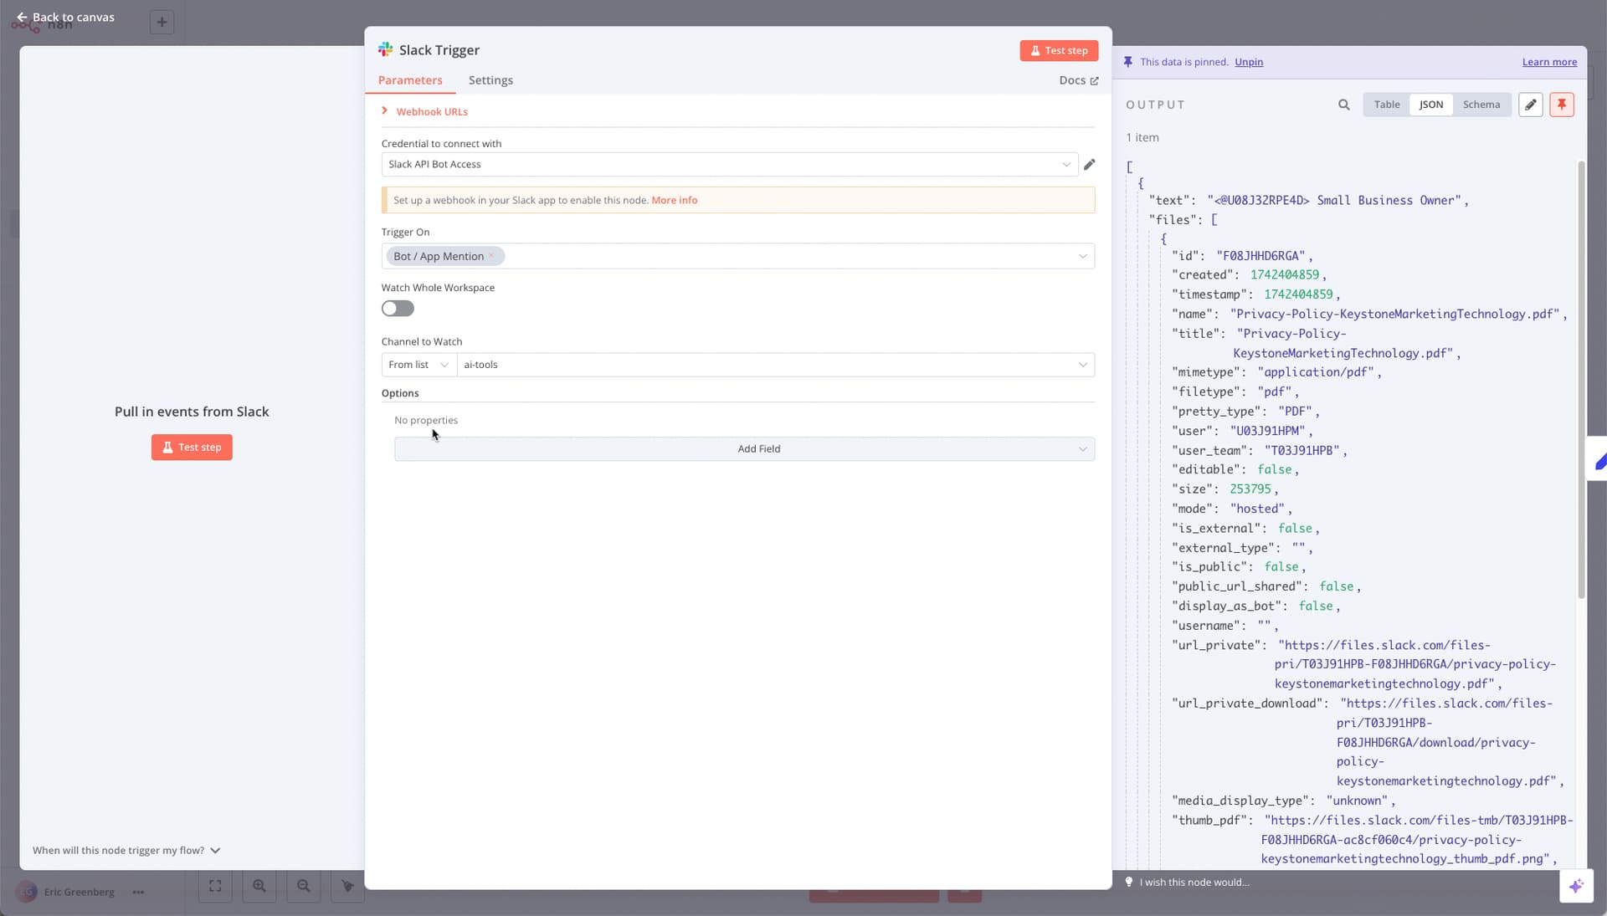Click the created value 1742404859
1607x916 pixels.
1284,274
